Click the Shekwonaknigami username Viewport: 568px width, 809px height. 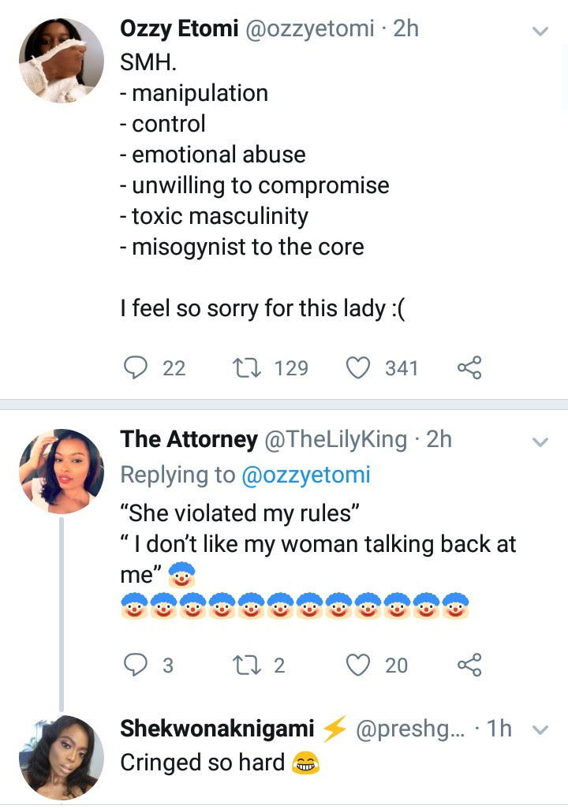pos(217,729)
